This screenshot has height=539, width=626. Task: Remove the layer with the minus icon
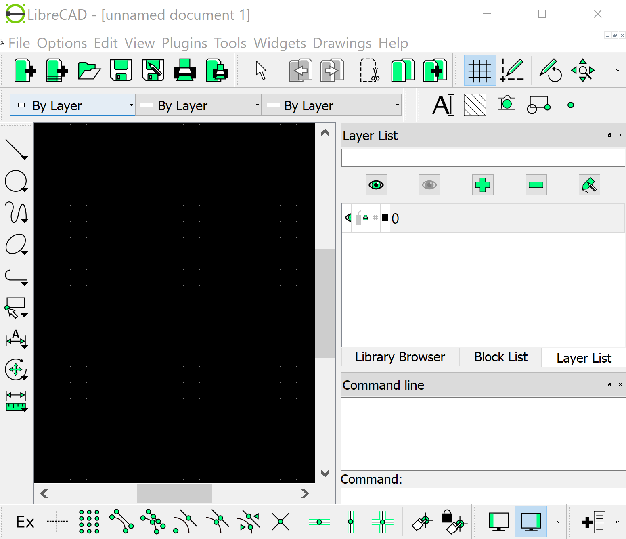[x=536, y=185]
